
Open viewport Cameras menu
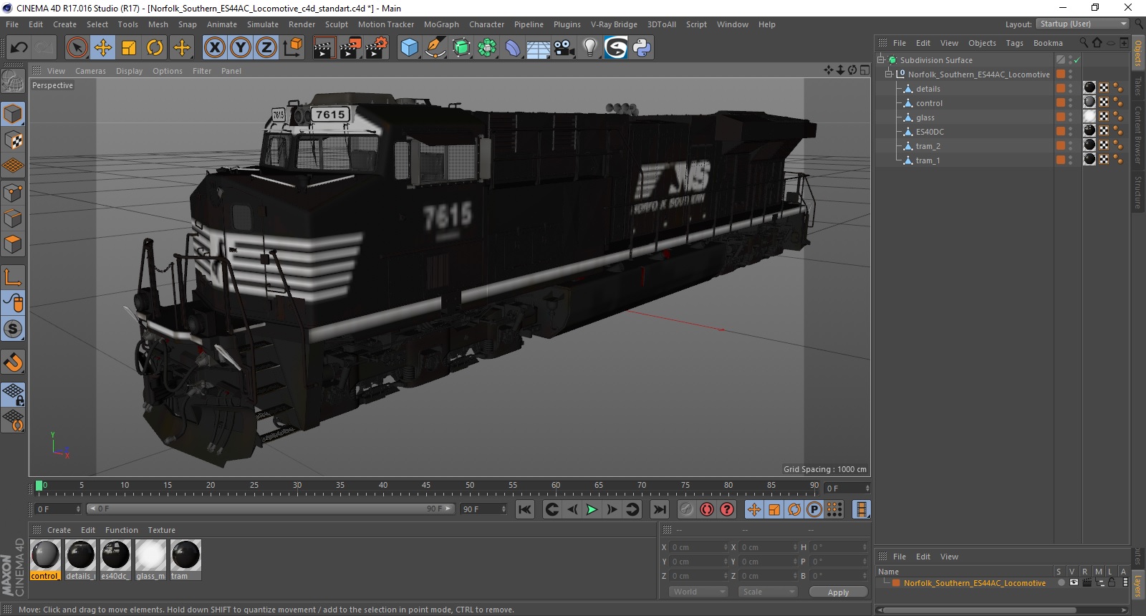(x=90, y=71)
